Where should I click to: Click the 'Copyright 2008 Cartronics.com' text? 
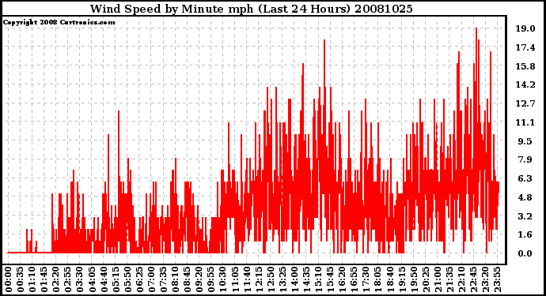point(59,22)
